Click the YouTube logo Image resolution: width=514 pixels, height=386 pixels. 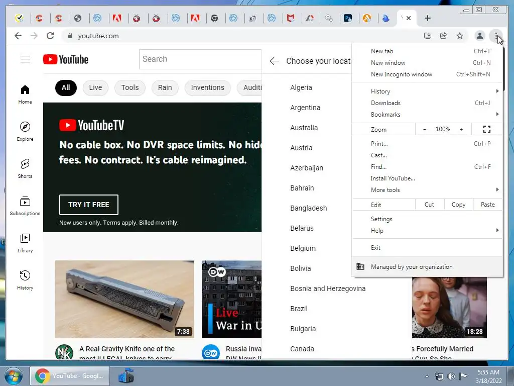[66, 59]
